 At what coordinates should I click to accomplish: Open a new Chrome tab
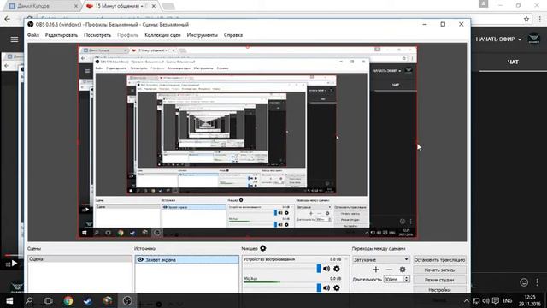(168, 6)
